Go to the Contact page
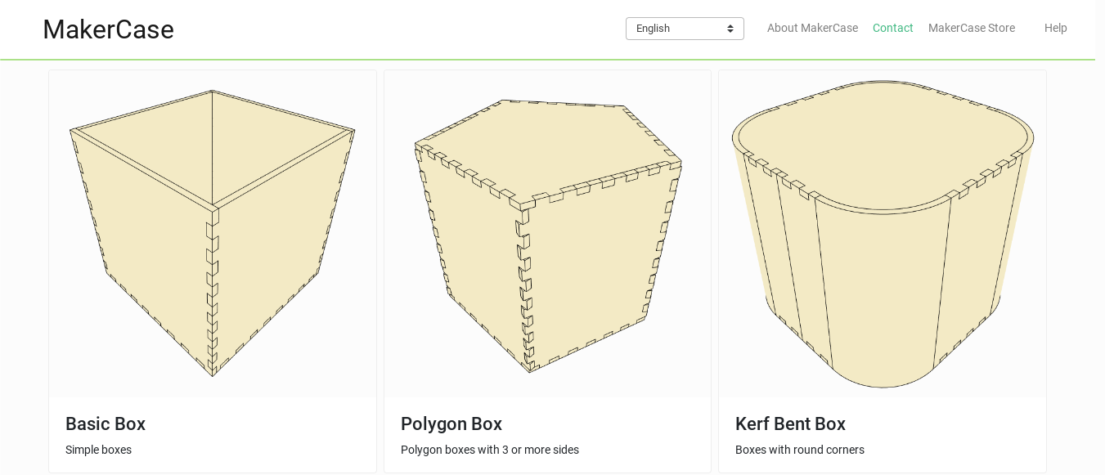Image resolution: width=1105 pixels, height=475 pixels. tap(892, 28)
